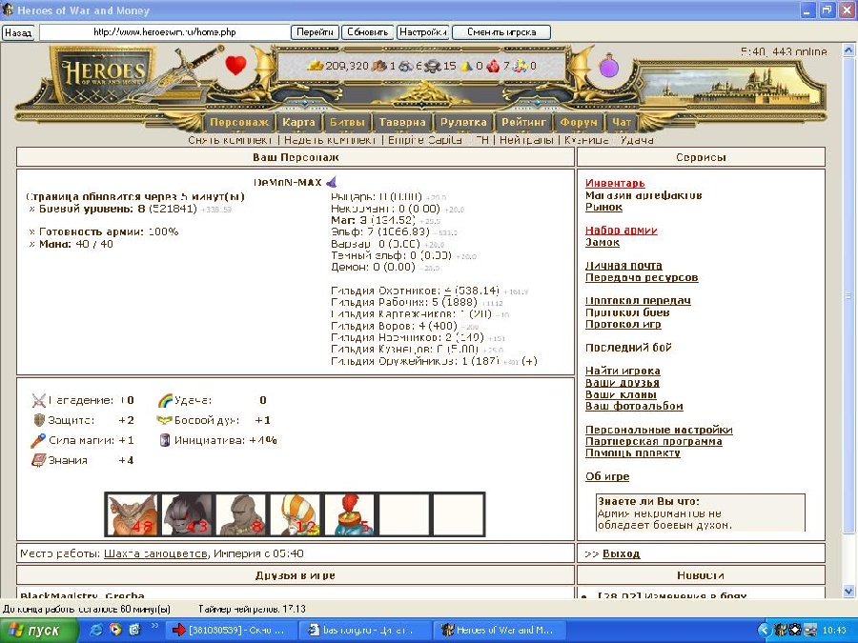Open the Инвентарь link
This screenshot has height=643, width=858.
[615, 183]
